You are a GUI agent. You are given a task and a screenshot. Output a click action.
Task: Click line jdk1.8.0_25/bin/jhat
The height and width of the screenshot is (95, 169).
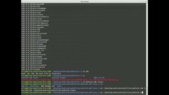[31, 12]
